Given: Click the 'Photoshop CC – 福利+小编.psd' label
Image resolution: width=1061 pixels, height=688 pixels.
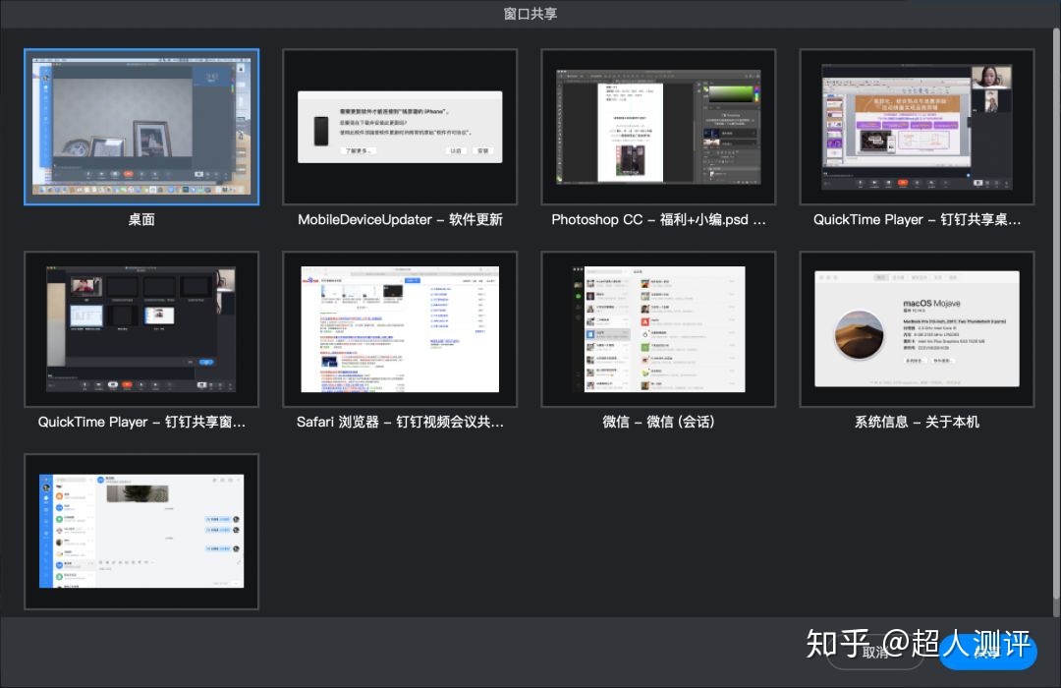Looking at the screenshot, I should click(658, 219).
